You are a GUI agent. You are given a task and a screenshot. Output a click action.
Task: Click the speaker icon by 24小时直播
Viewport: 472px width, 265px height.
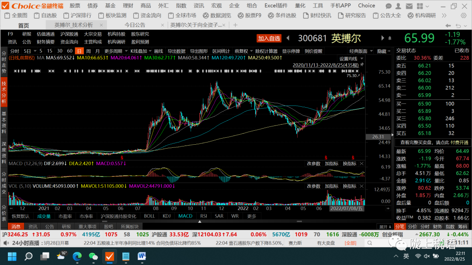tap(6, 243)
